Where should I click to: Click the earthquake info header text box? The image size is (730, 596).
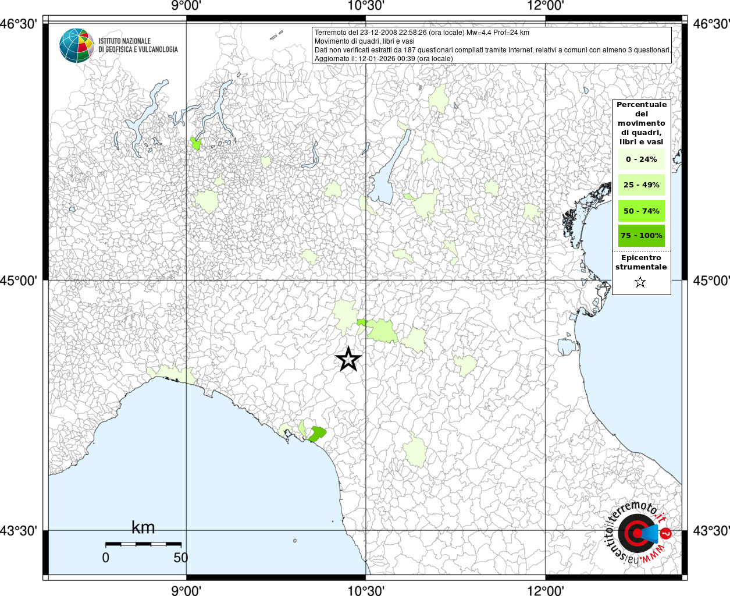492,45
